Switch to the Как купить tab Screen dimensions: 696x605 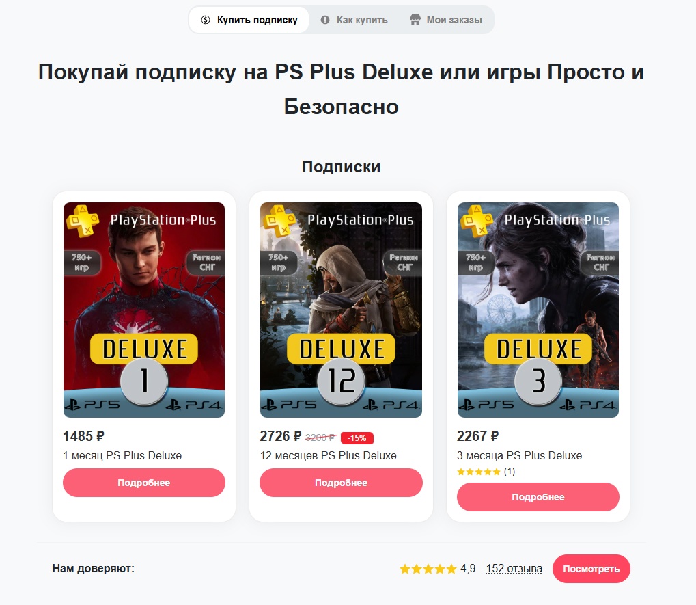point(354,20)
